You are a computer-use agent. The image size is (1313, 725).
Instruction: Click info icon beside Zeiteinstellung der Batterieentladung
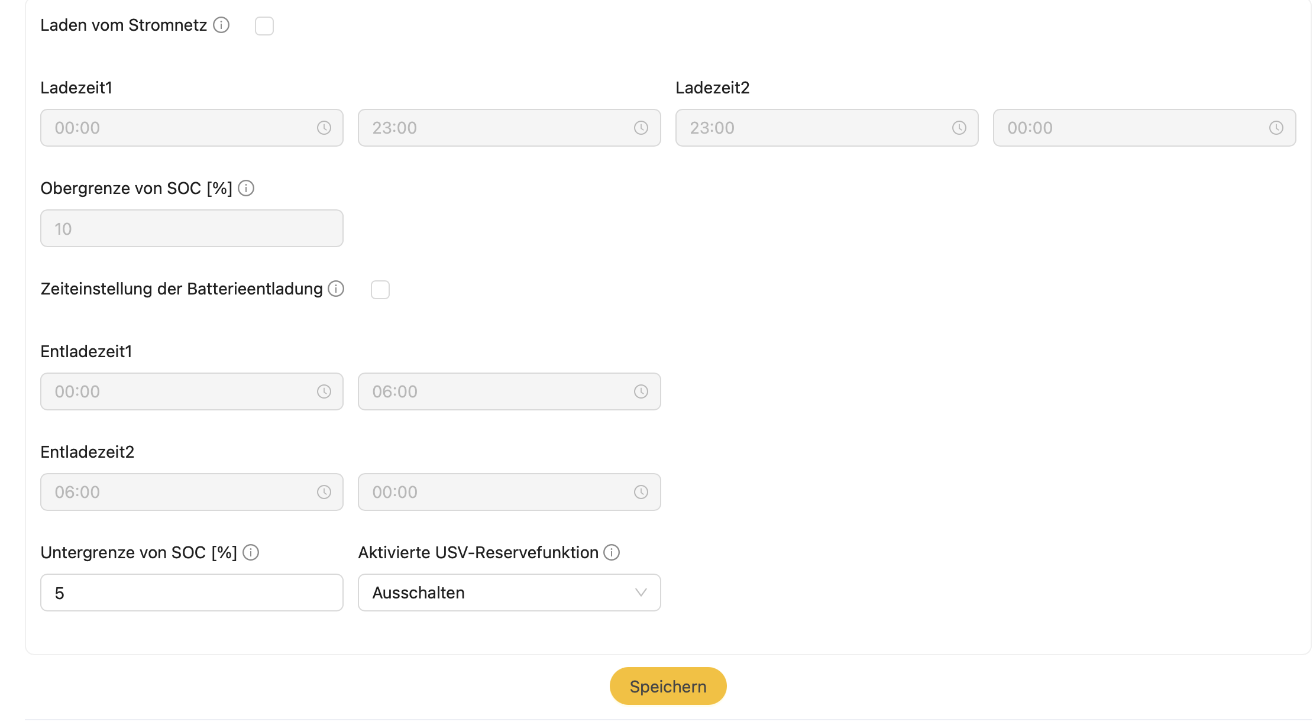tap(336, 289)
